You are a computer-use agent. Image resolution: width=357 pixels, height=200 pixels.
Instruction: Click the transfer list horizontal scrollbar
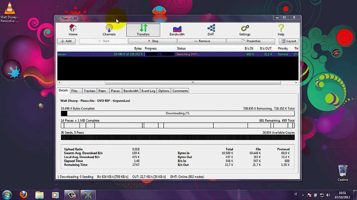(x=193, y=82)
